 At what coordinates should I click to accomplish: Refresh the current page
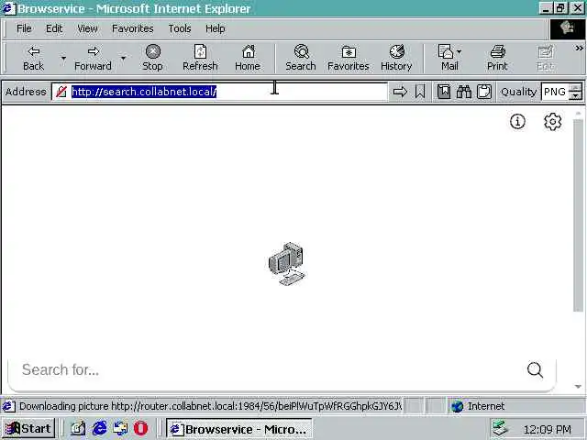[x=200, y=58]
